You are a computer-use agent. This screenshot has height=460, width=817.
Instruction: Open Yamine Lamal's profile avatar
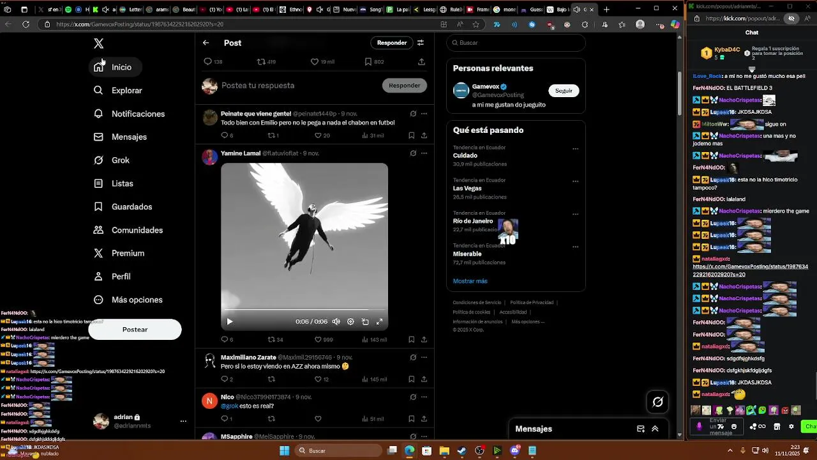pos(210,157)
